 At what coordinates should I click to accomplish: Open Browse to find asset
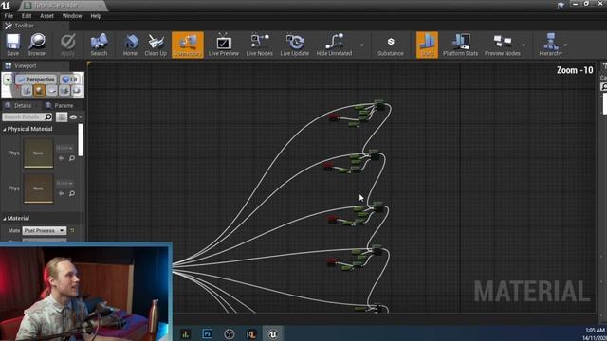pyautogui.click(x=36, y=45)
